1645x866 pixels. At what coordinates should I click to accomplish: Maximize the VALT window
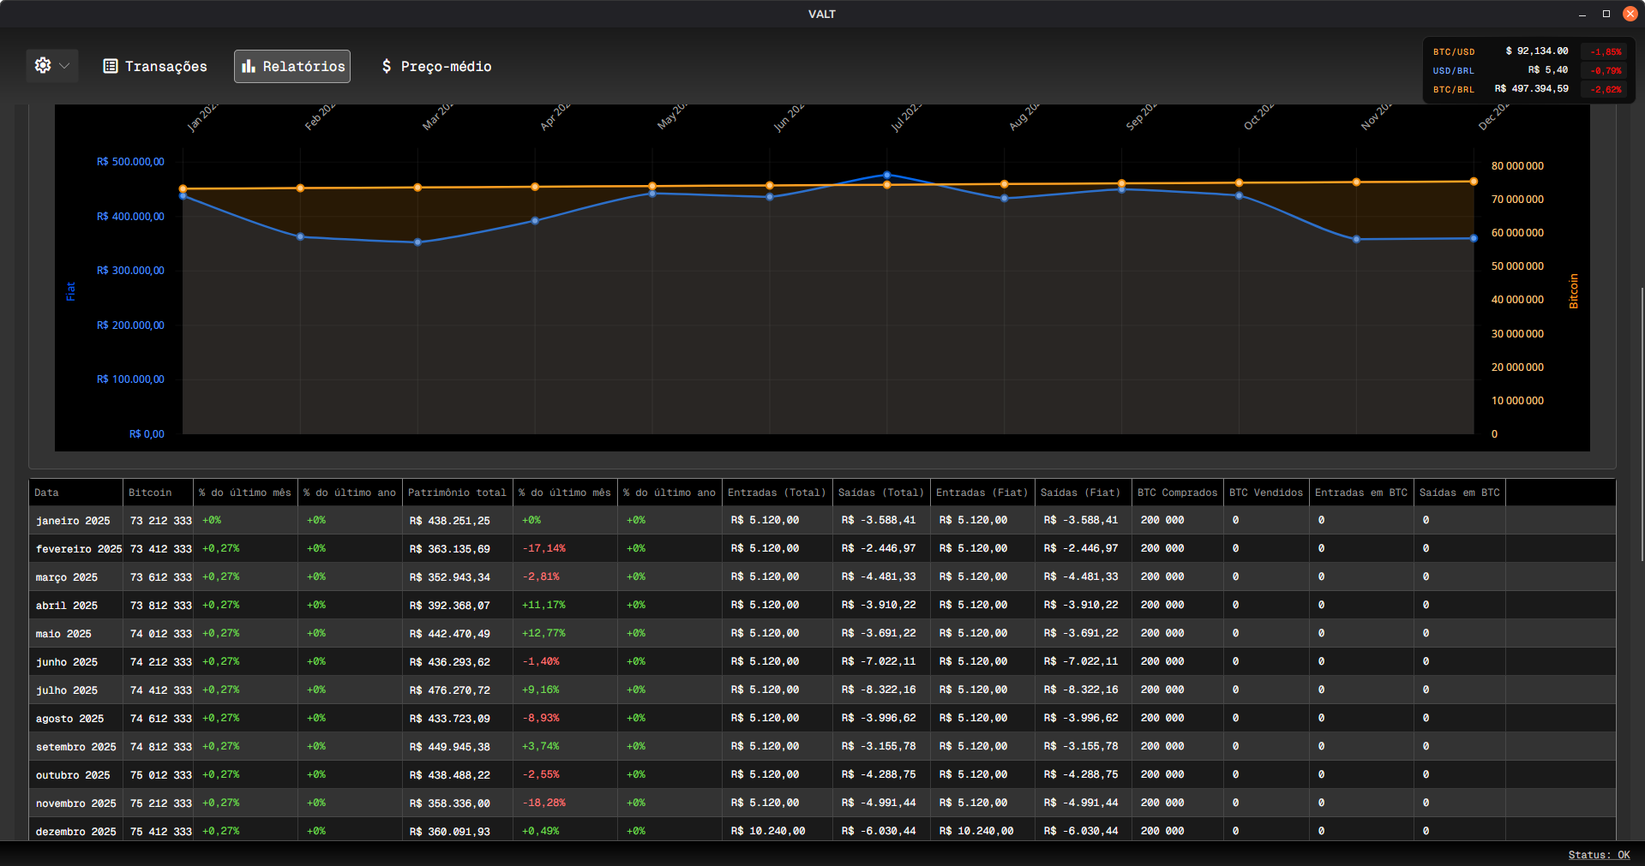[x=1606, y=14]
